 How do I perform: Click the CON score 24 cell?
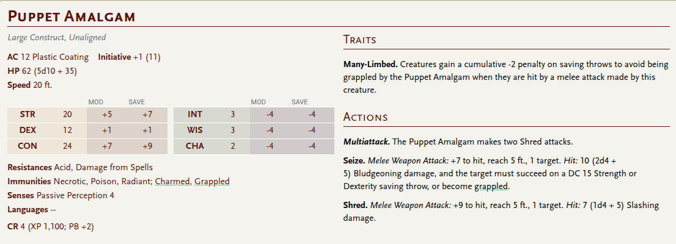(67, 146)
